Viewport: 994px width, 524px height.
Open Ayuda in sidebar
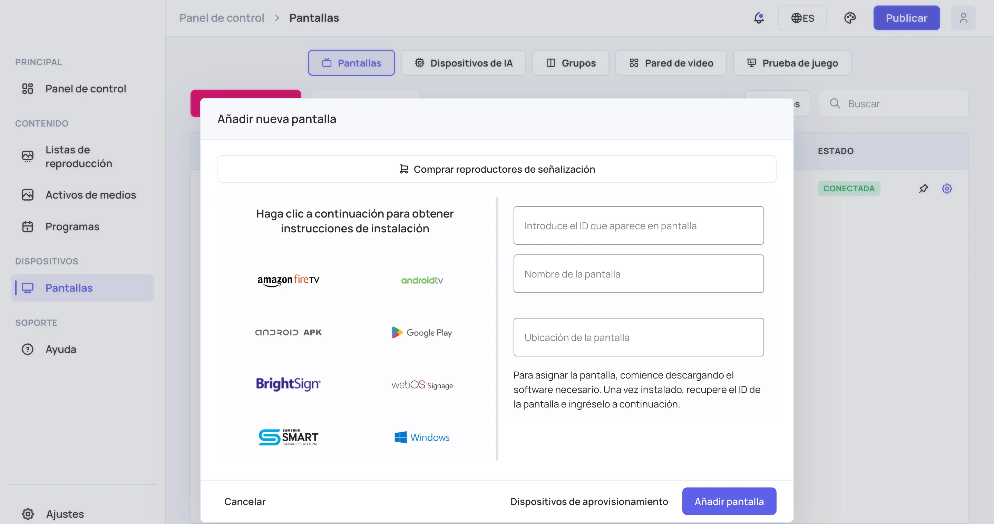pos(82,349)
